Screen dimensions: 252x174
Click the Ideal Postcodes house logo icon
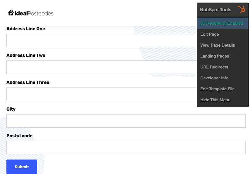click(x=11, y=13)
